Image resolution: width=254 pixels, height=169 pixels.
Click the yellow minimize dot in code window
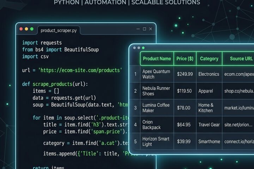[x=26, y=29]
